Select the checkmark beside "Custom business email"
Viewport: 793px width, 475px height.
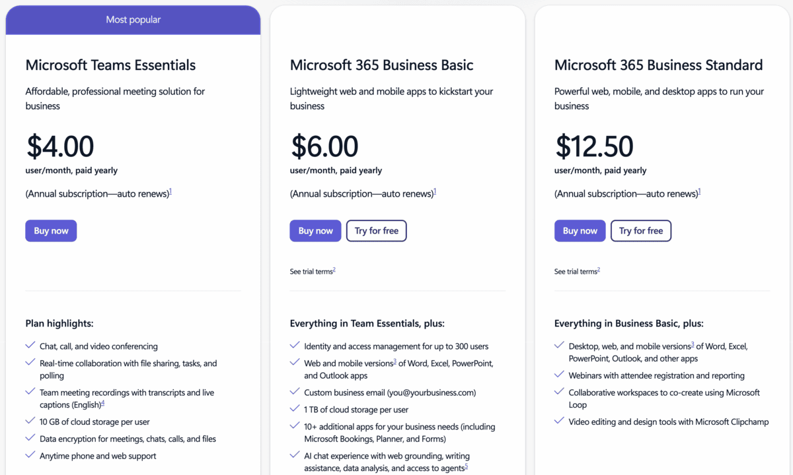tap(294, 392)
